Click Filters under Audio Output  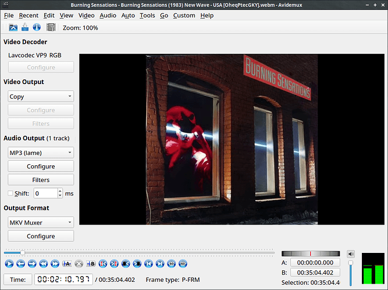pyautogui.click(x=41, y=180)
